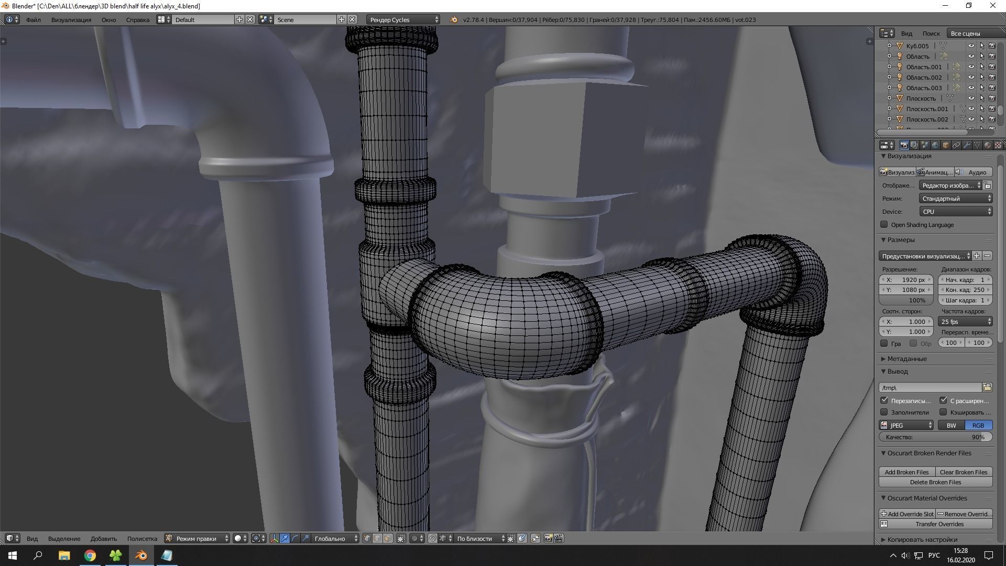This screenshot has width=1006, height=566.
Task: Click the folder icon beside /tmp\ output path
Action: tap(987, 387)
